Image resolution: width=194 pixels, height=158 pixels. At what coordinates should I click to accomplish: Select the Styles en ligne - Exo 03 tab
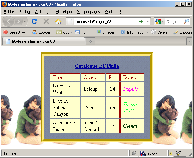click(x=44, y=41)
